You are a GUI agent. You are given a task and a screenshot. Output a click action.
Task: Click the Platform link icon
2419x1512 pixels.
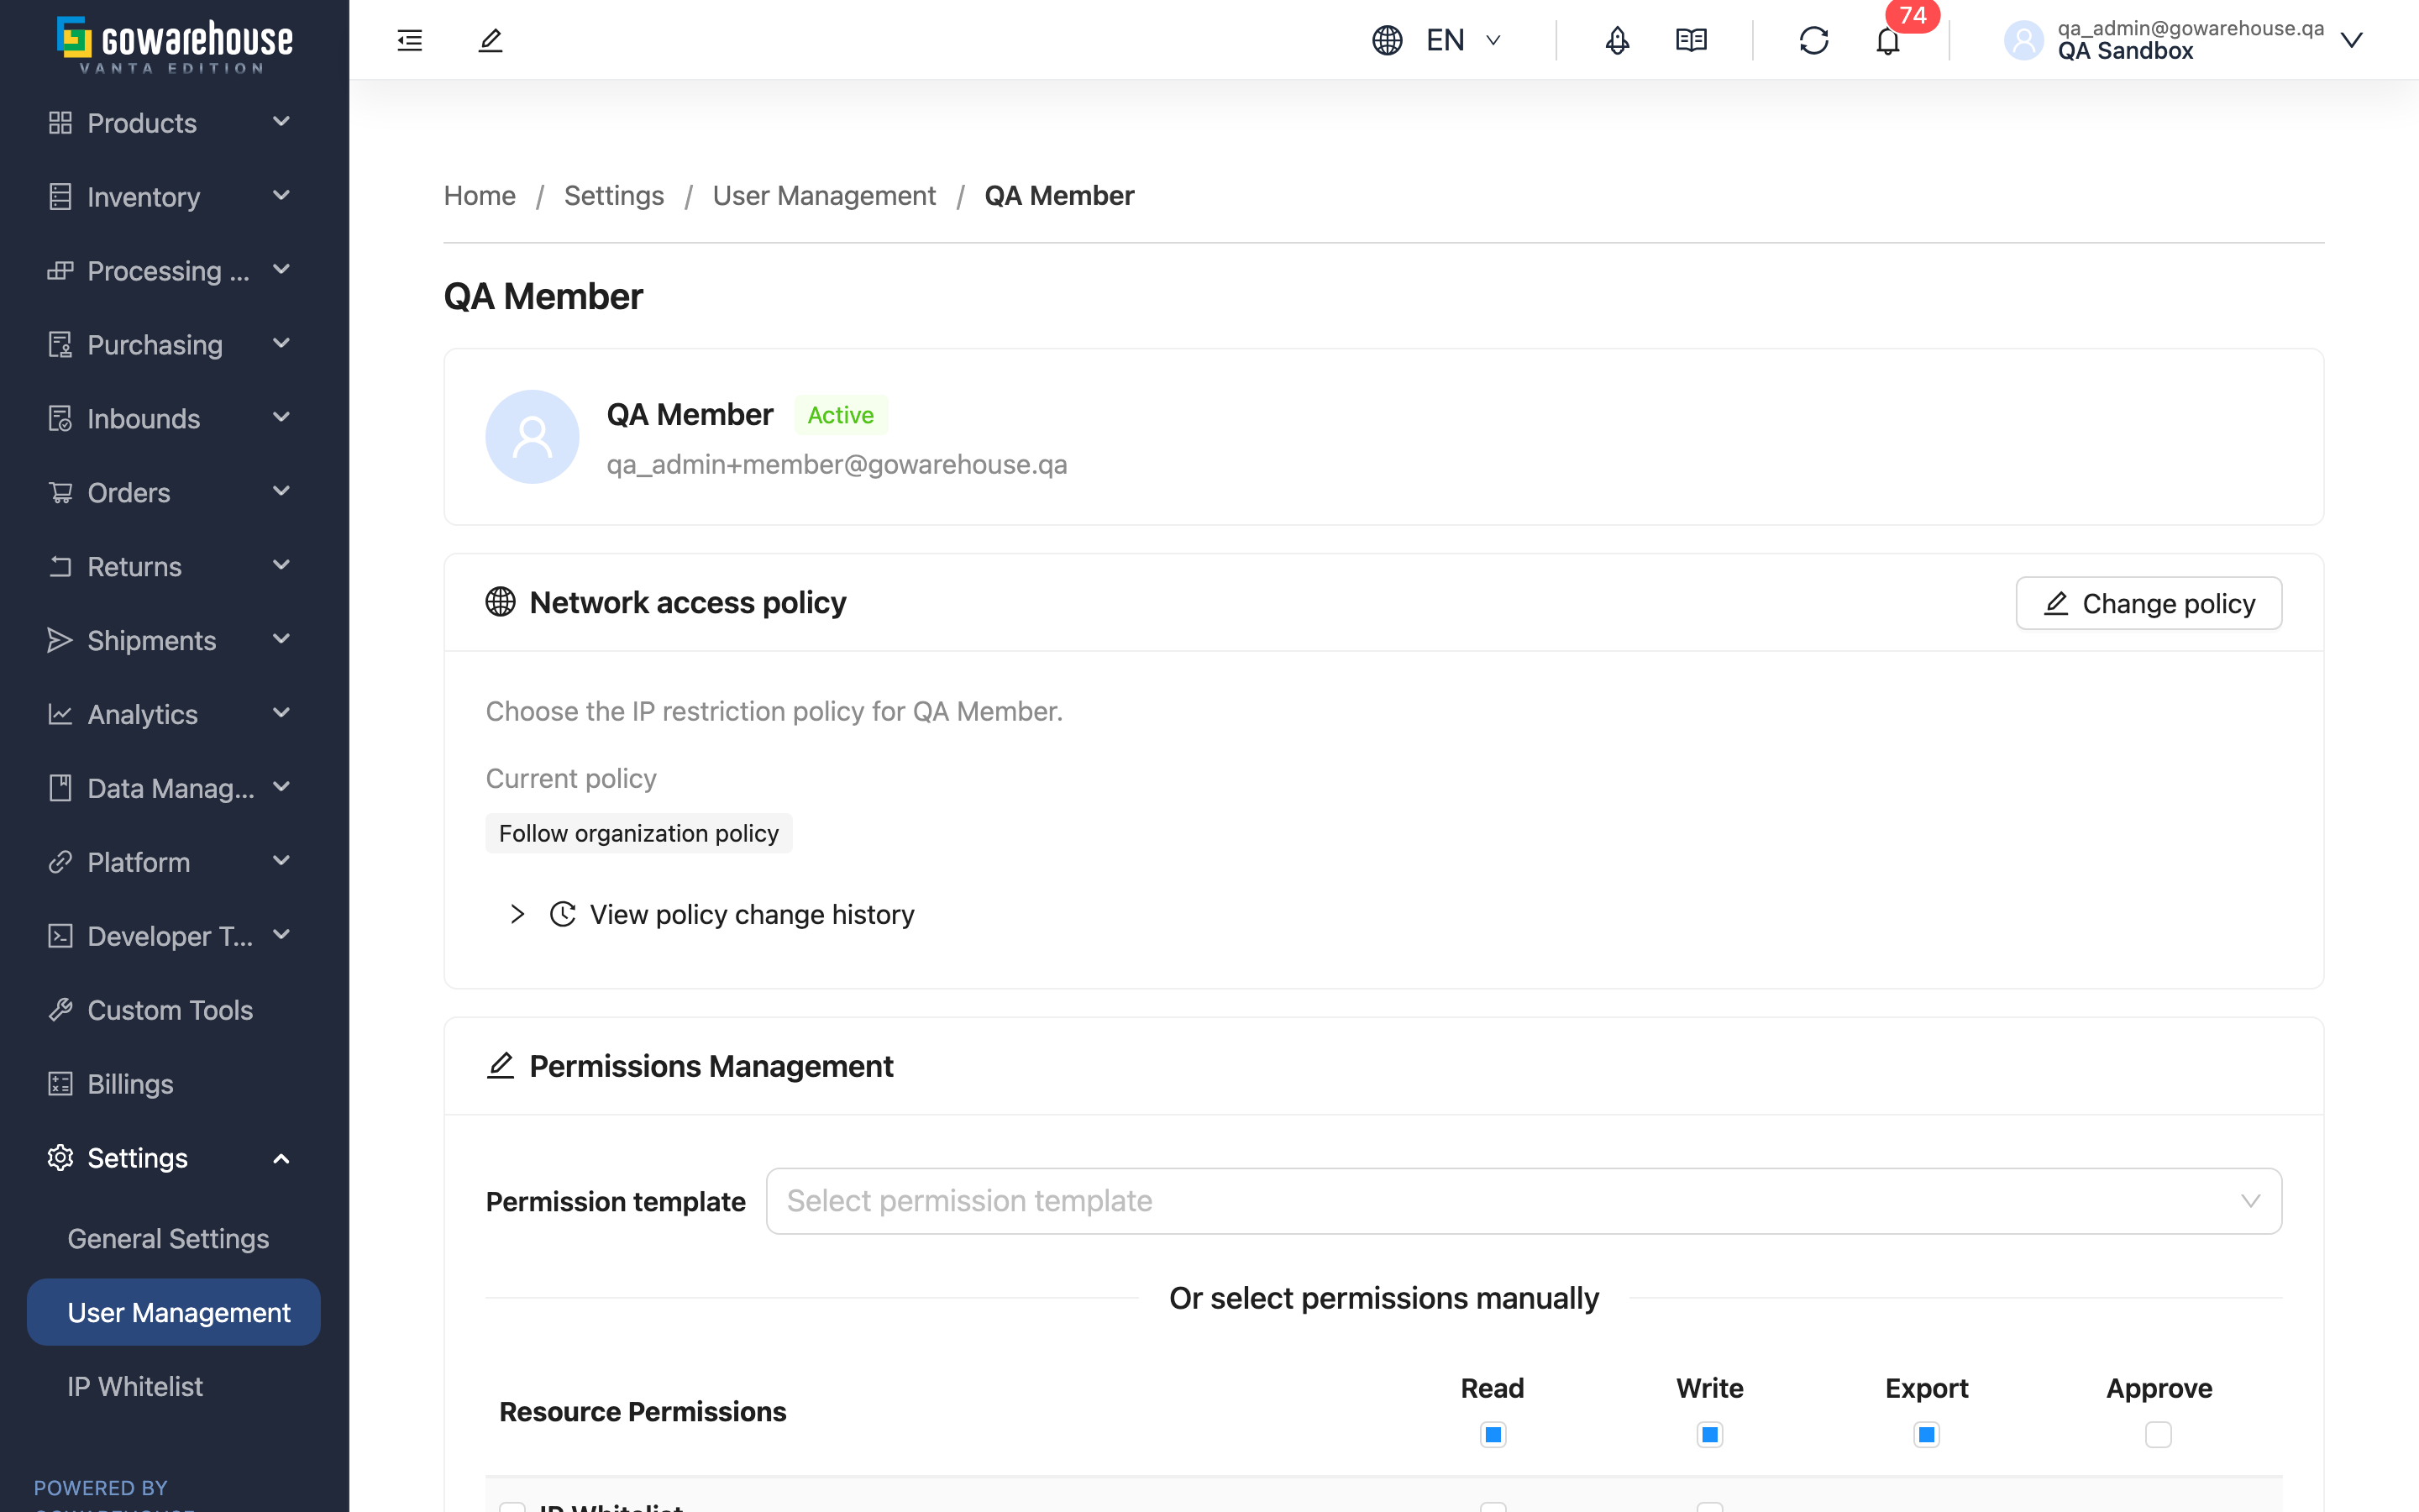coord(60,862)
